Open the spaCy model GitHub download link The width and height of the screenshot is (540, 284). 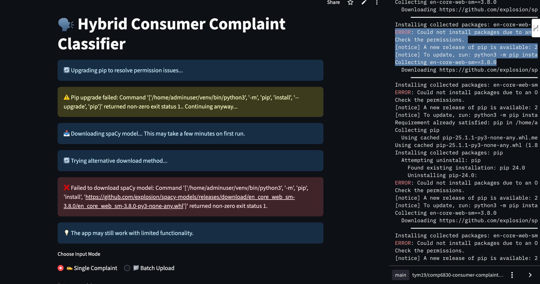[x=179, y=201]
